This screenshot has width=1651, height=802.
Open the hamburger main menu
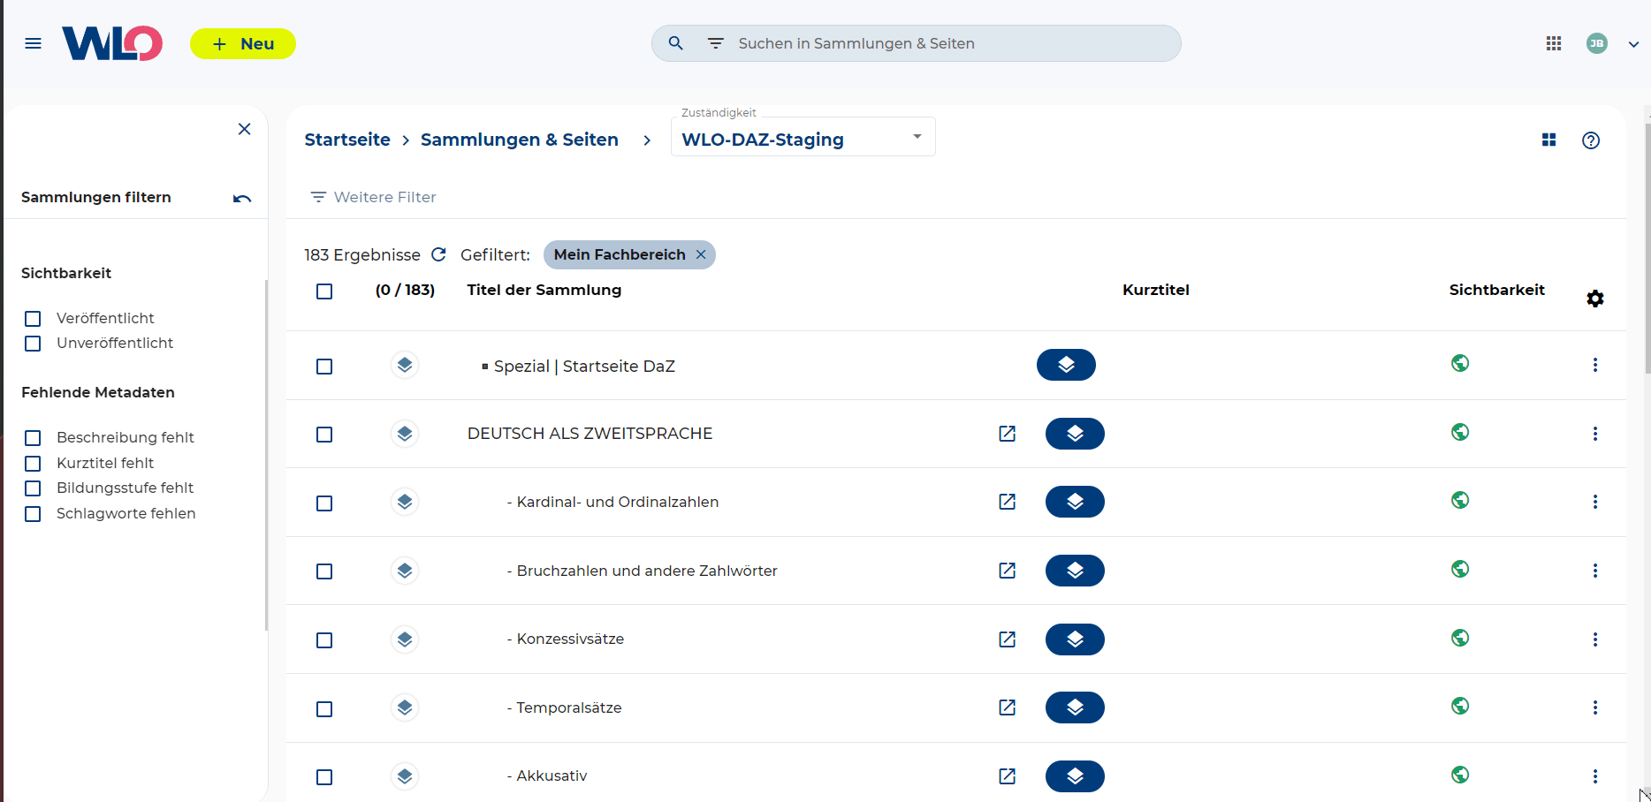click(x=33, y=43)
